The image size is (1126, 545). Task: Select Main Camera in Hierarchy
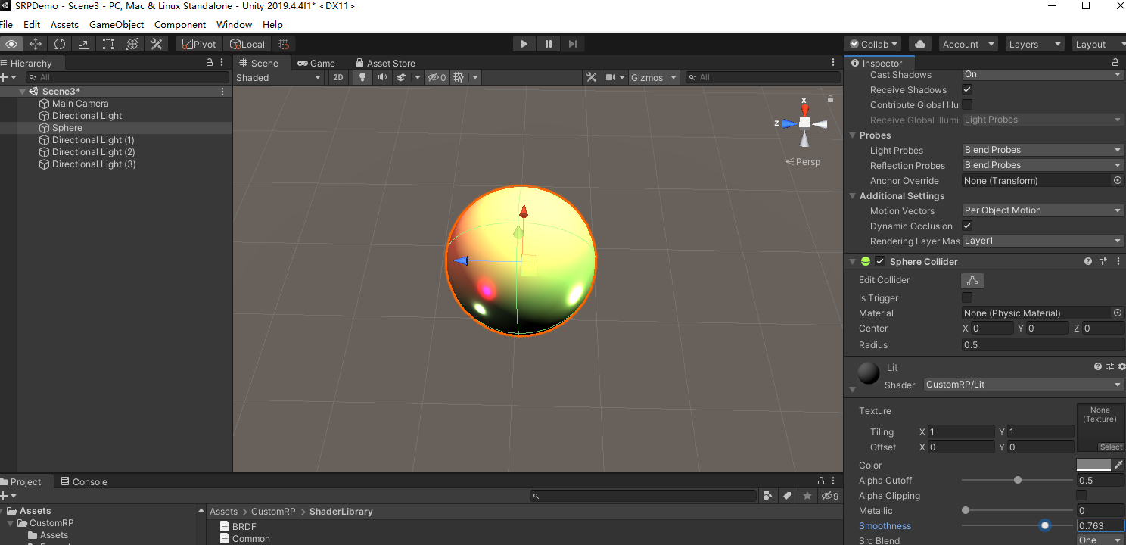pos(80,104)
